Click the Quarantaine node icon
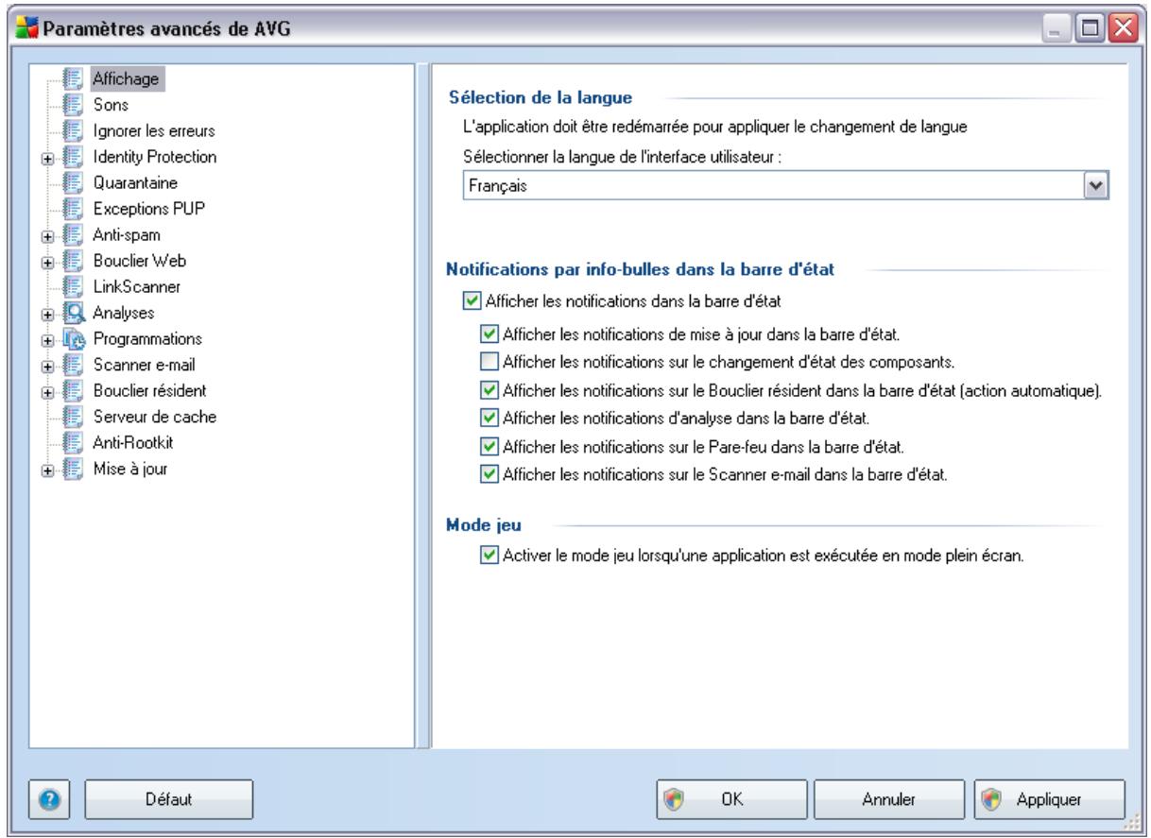The image size is (1151, 838). tap(73, 181)
